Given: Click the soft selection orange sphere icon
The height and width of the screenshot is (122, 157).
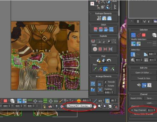Looking at the screenshot, I should [79, 101].
